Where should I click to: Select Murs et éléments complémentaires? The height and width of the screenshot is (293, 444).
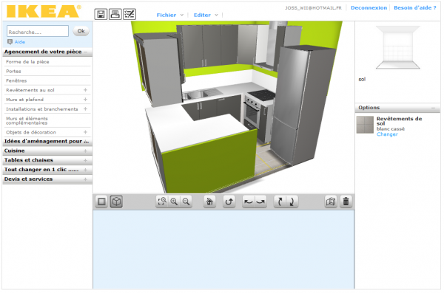pyautogui.click(x=27, y=120)
